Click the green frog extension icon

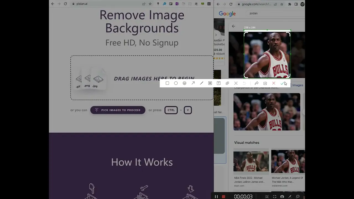(203, 4)
